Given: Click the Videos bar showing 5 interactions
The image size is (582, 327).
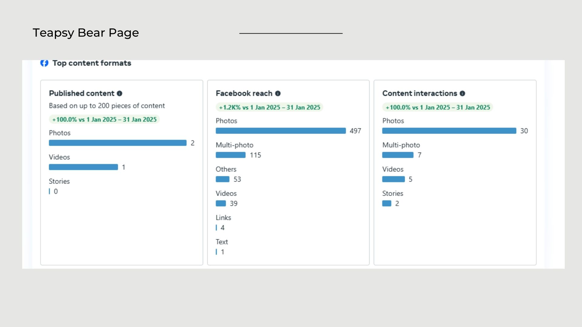Looking at the screenshot, I should pyautogui.click(x=393, y=179).
